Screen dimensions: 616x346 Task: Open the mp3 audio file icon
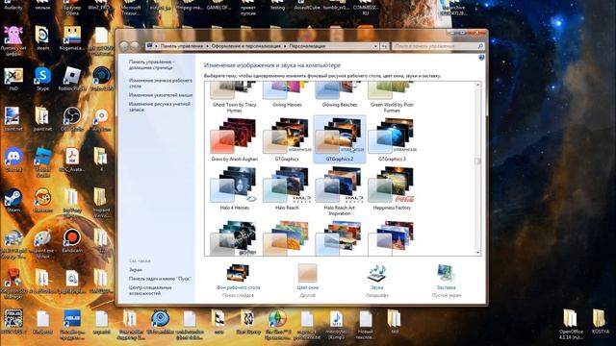pyautogui.click(x=336, y=325)
